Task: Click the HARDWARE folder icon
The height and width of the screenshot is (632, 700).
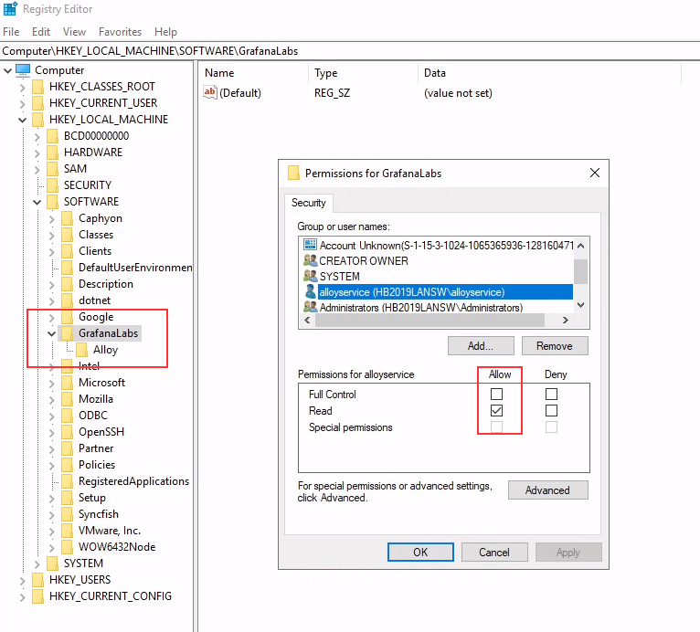Action: pos(53,153)
